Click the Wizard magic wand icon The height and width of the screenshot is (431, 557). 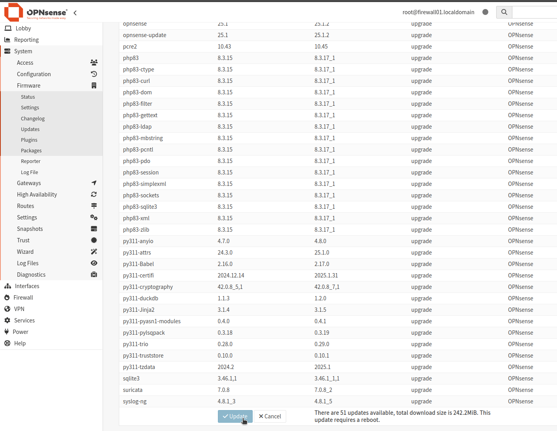tap(94, 252)
